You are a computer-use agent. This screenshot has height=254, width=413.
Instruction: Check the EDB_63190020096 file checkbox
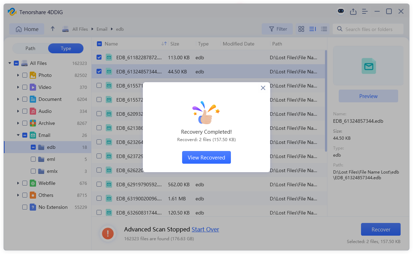click(99, 199)
